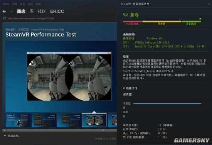Click the 'SteamVR 性能测试结果' panel title
The width and height of the screenshot is (212, 145).
click(135, 4)
